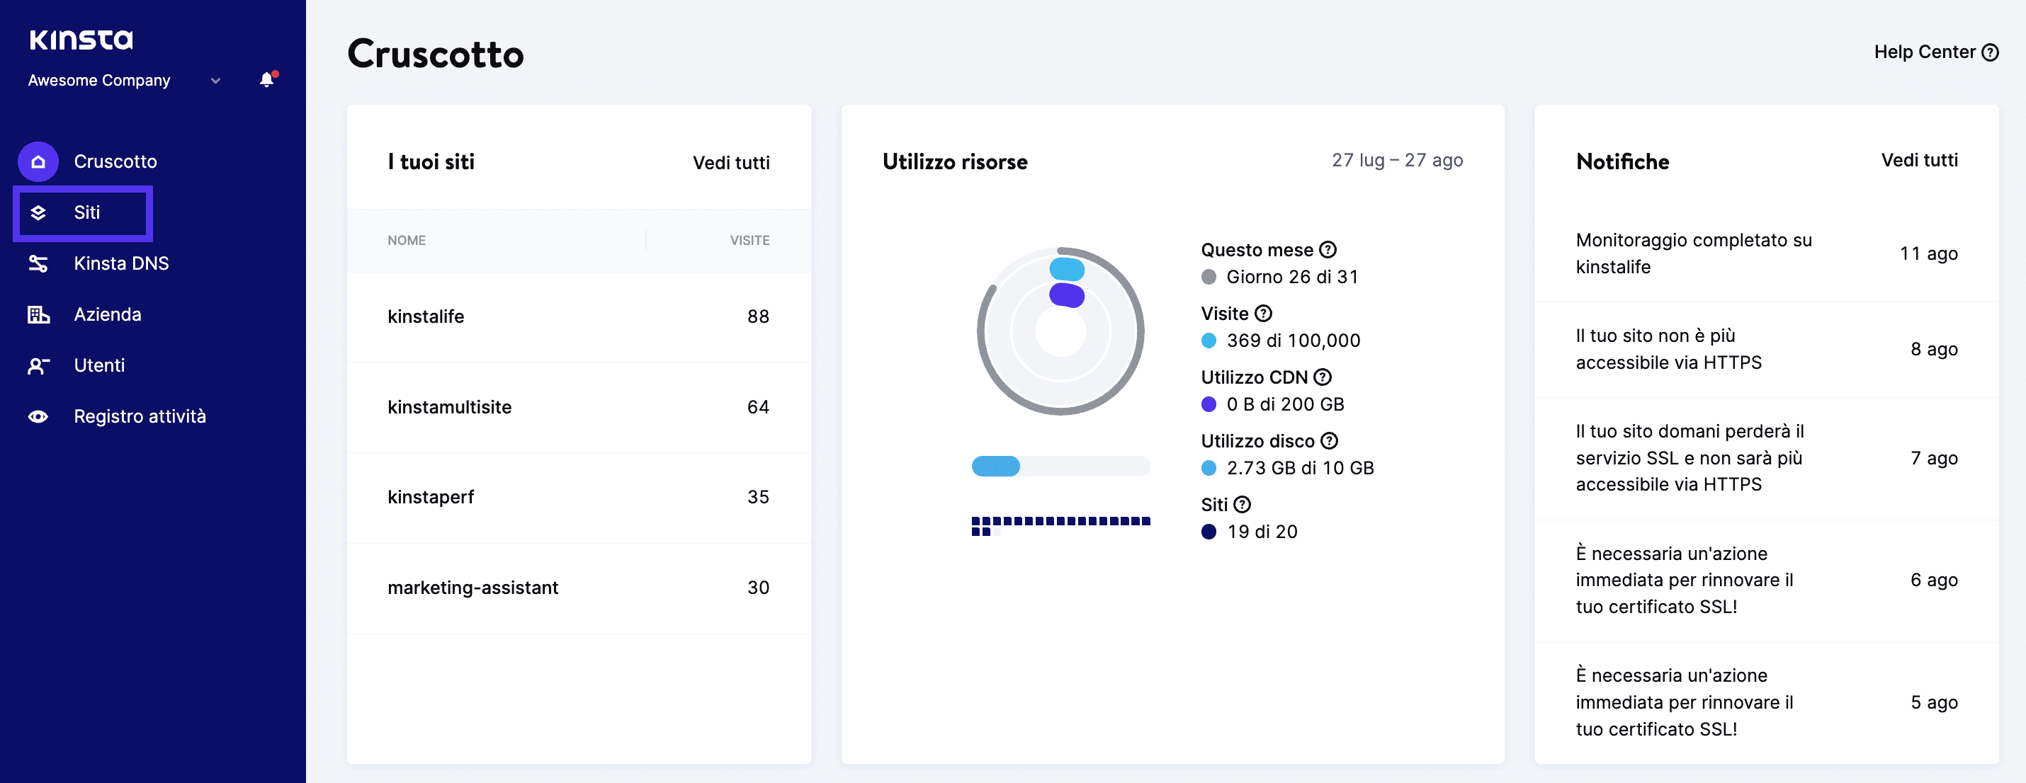
Task: Expand the Awesome Company dropdown
Action: (x=215, y=80)
